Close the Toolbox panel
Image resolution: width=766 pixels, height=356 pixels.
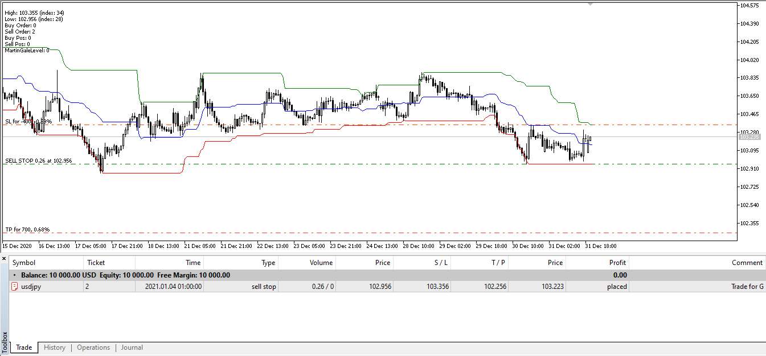[x=4, y=259]
